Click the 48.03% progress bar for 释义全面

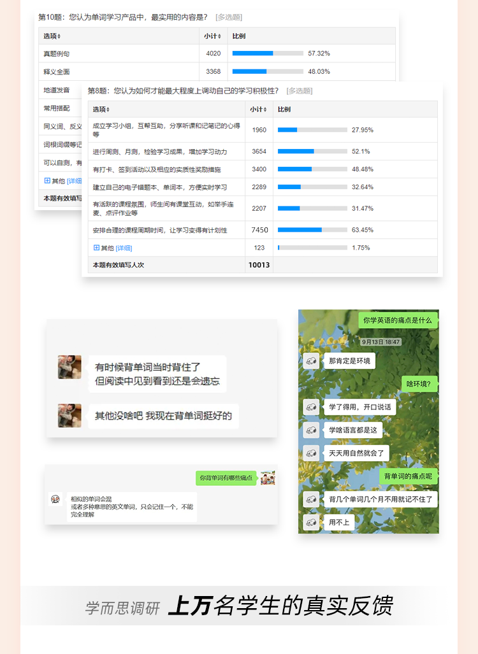tap(268, 72)
